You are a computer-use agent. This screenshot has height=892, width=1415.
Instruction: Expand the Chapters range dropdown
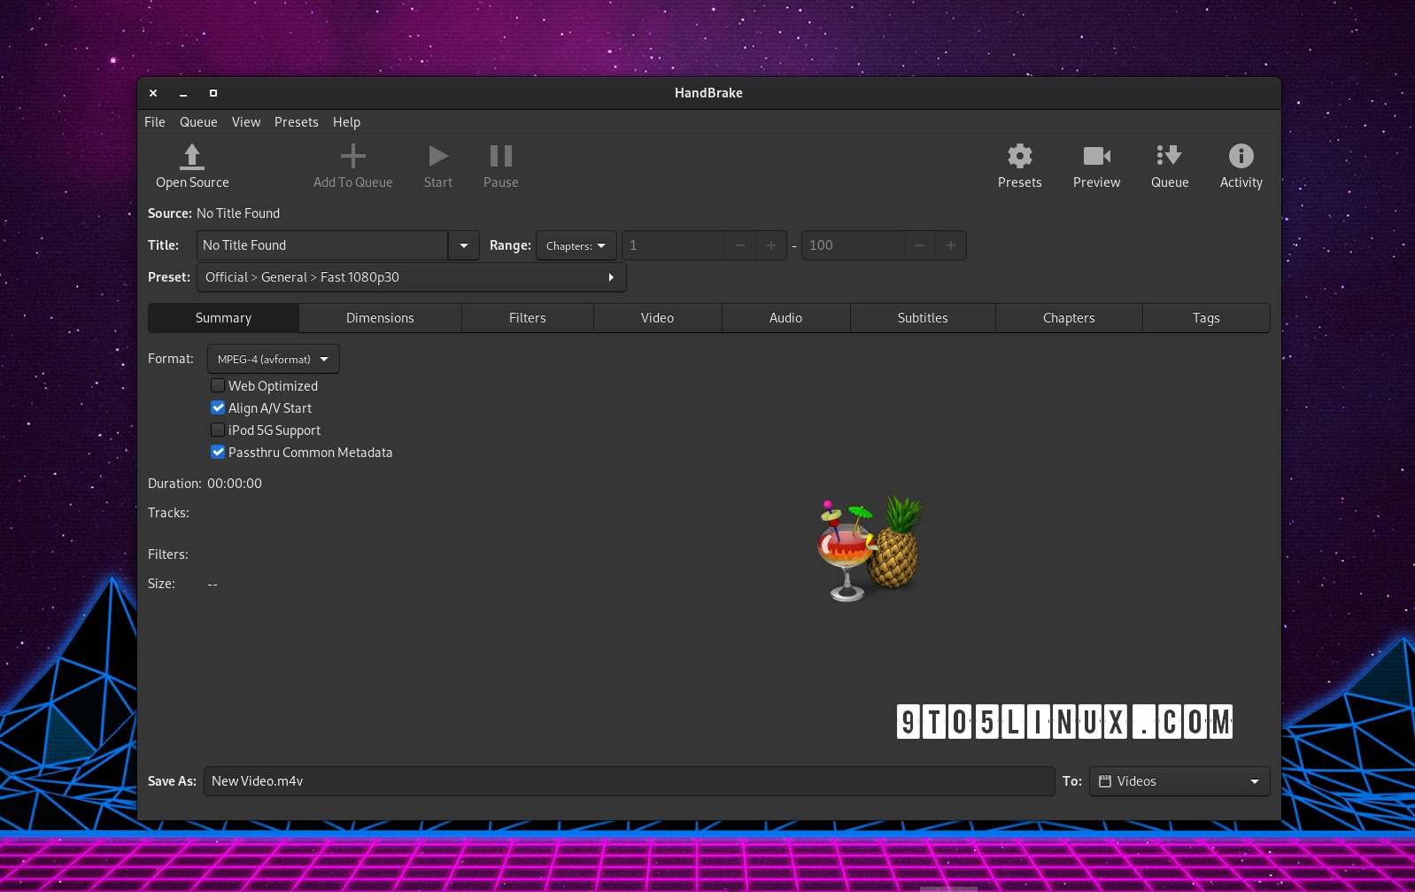[x=576, y=245]
